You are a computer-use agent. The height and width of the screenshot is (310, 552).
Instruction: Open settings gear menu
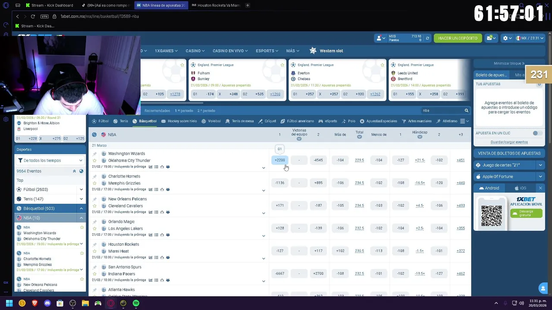(505, 38)
